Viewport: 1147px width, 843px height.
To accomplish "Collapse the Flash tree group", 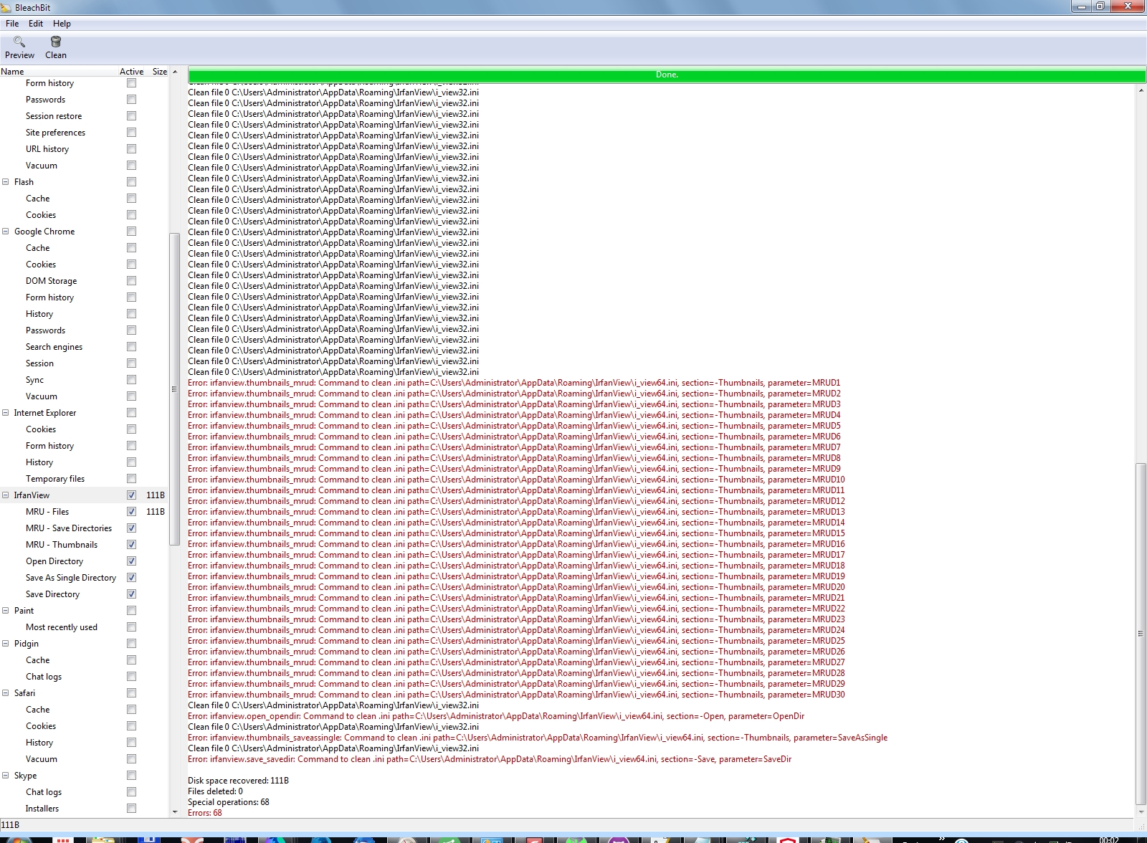I will 6,182.
